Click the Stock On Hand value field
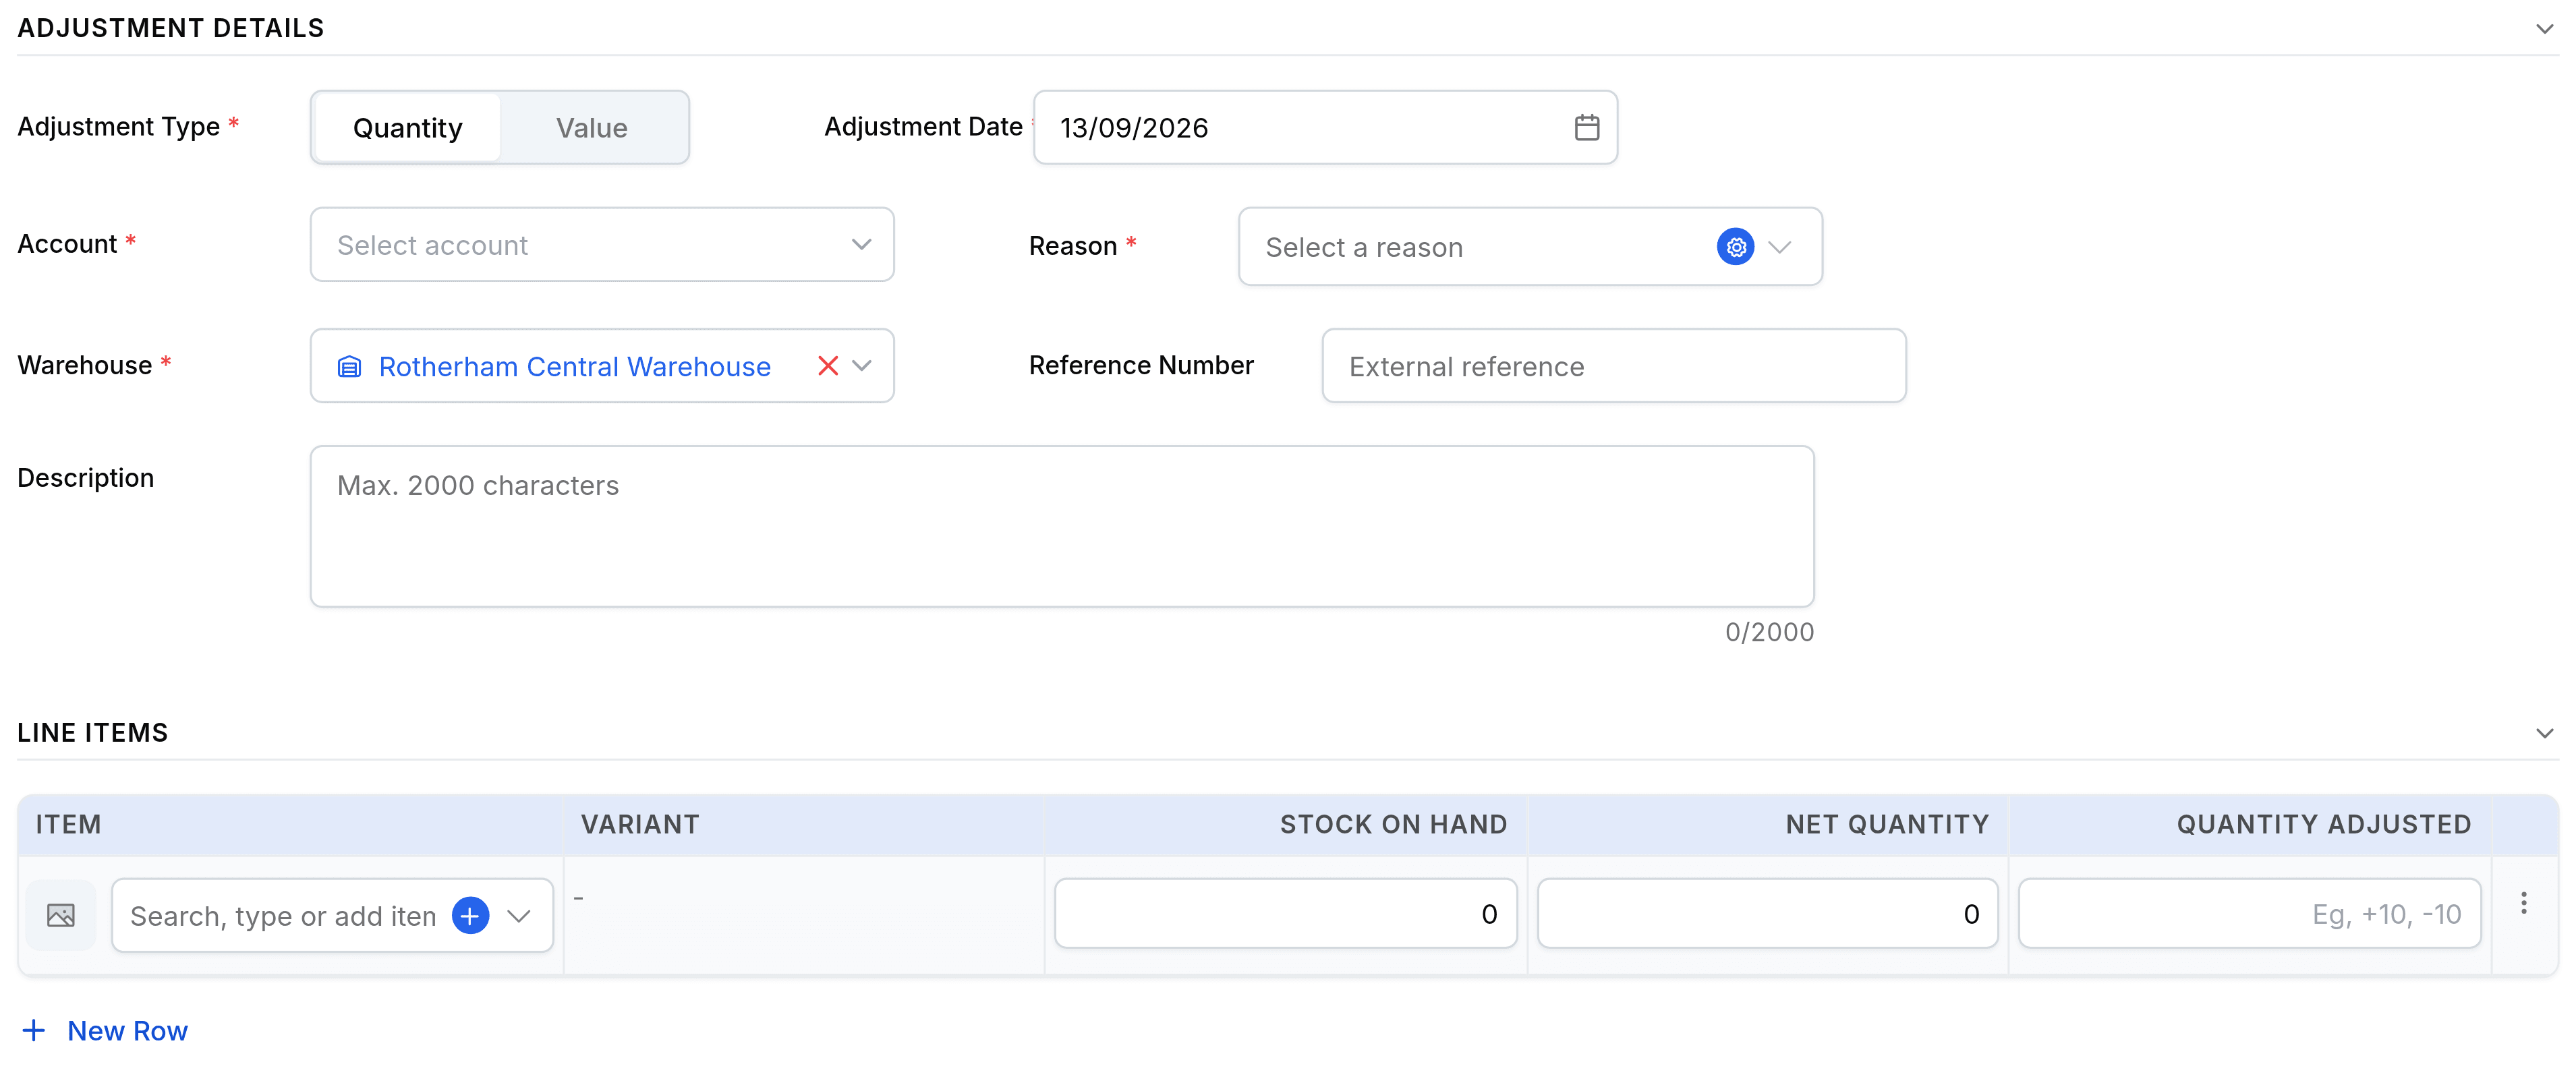The height and width of the screenshot is (1087, 2576). point(1285,914)
